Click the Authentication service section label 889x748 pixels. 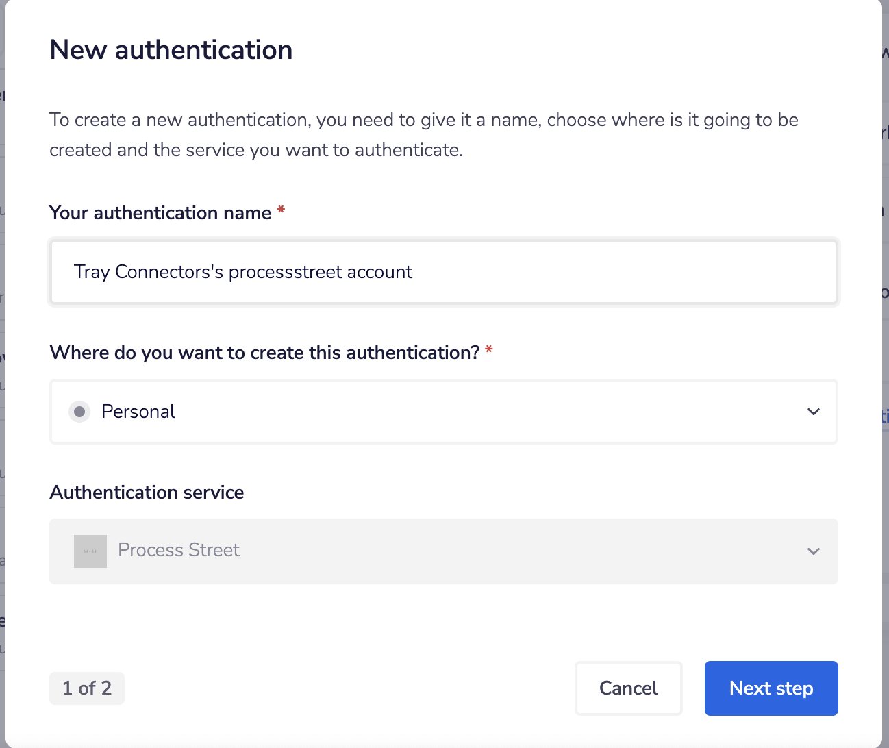click(146, 492)
